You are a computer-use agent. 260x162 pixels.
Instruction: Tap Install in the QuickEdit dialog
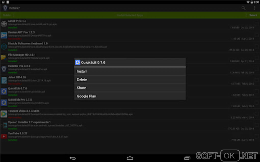130,71
